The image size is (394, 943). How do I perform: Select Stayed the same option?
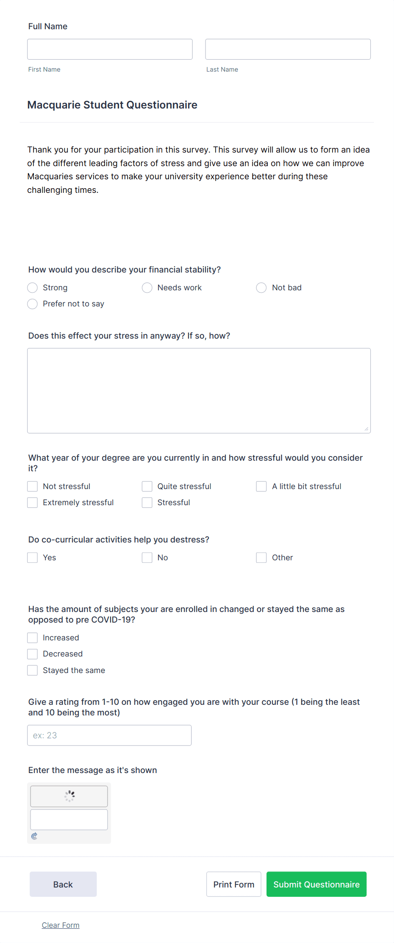[32, 670]
